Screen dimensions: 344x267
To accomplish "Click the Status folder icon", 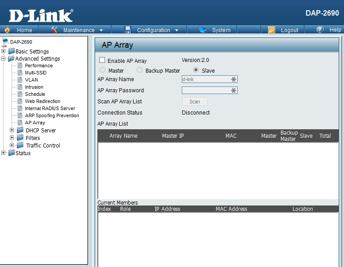I will tap(12, 153).
